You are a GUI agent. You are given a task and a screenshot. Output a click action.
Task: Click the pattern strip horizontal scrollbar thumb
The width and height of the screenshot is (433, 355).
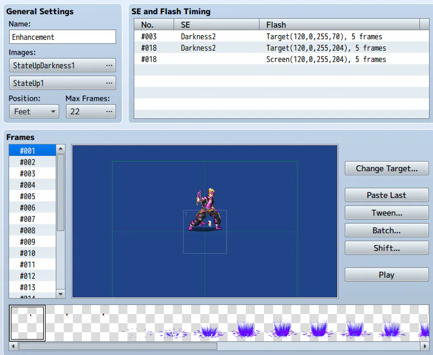click(x=118, y=346)
